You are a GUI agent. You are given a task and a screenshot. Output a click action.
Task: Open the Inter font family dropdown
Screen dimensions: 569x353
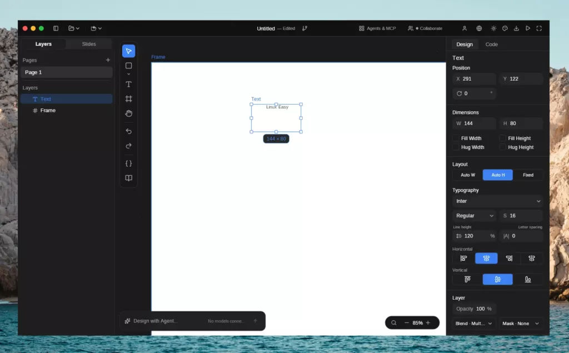tap(497, 201)
